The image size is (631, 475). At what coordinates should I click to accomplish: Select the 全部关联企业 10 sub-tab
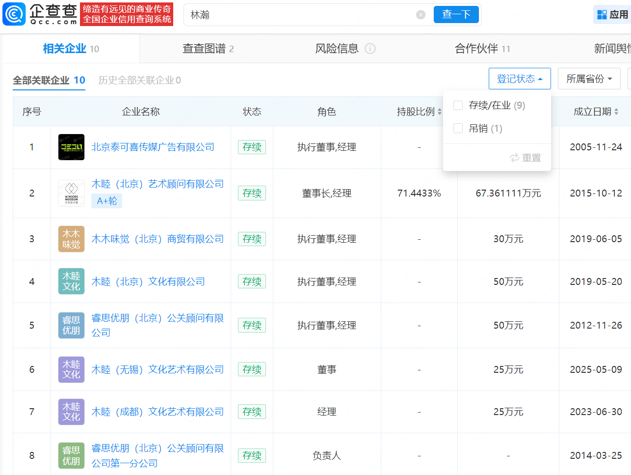pyautogui.click(x=49, y=80)
